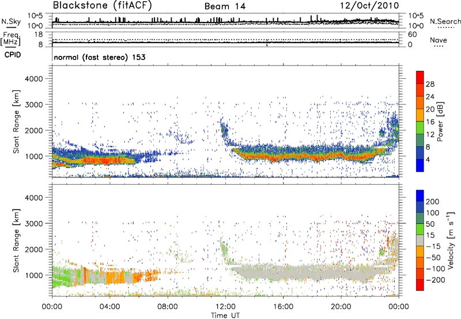Viewport: 461px width, 319px height.
Task: Select the '3000' tick of the velocity panel
Action: pos(33,223)
